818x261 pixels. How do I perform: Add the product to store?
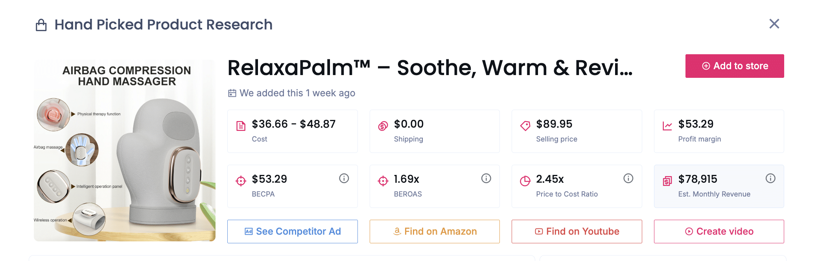[735, 66]
